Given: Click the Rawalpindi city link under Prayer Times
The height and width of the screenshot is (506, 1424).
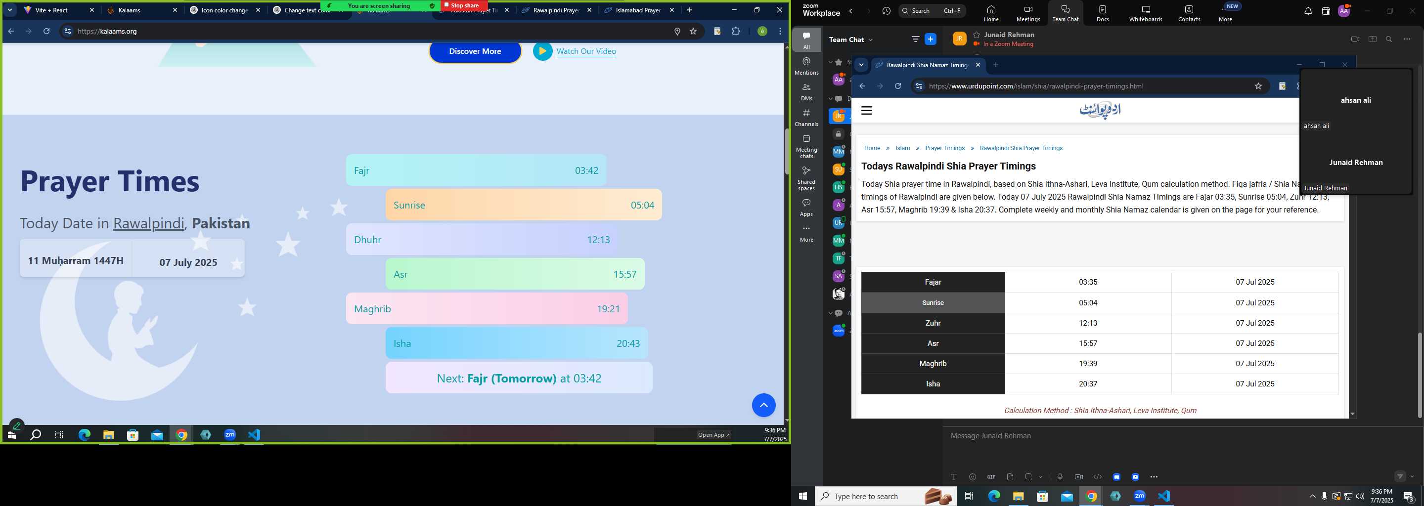Looking at the screenshot, I should coord(149,223).
